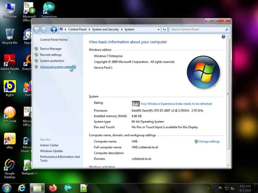This screenshot has width=258, height=193.
Task: Open Action Center under See also
Action: (49, 145)
